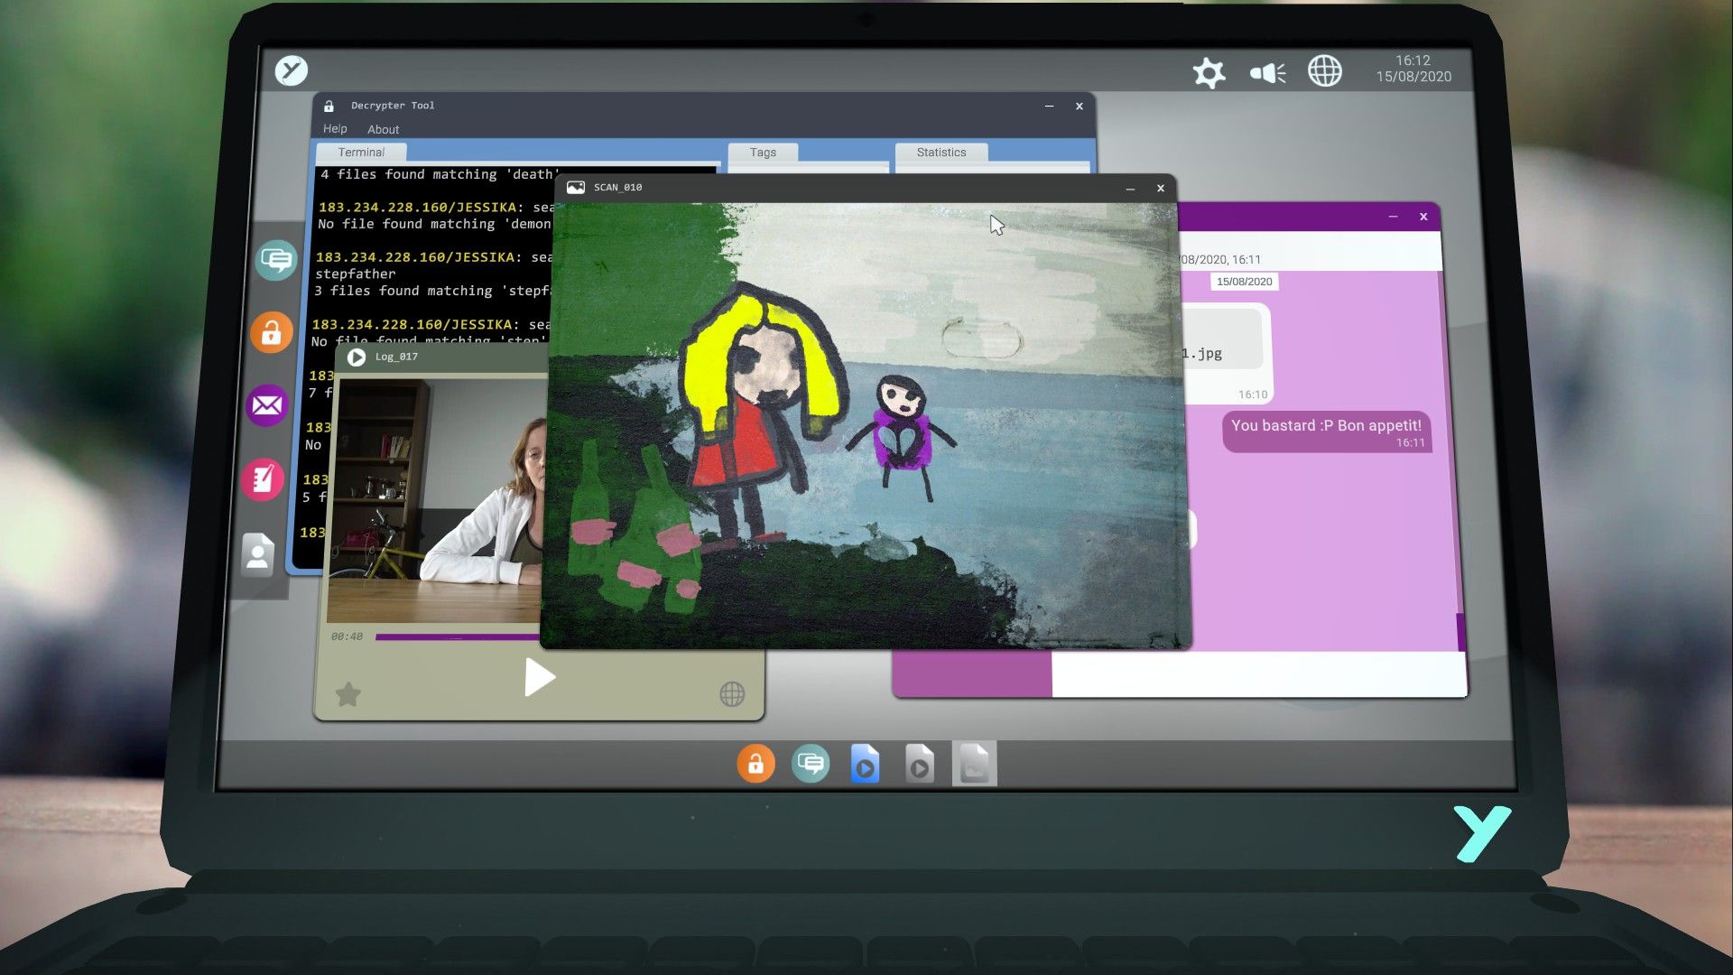Click the speaker volume icon

click(1268, 72)
